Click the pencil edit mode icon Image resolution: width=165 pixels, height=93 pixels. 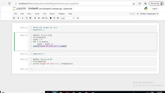pos(138,14)
